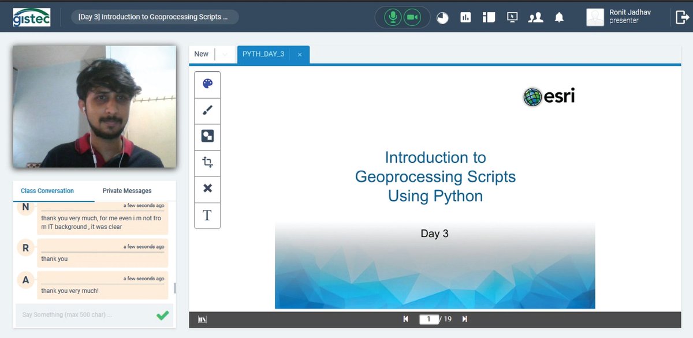Select the text T tool

(207, 215)
